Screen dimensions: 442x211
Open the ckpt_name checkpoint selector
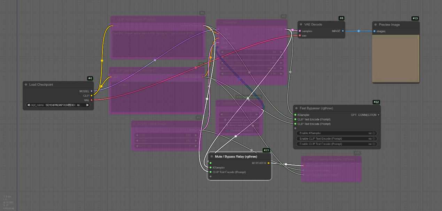58,105
